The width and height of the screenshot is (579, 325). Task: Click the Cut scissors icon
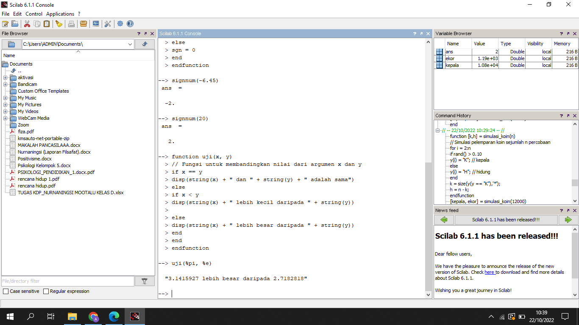click(27, 24)
